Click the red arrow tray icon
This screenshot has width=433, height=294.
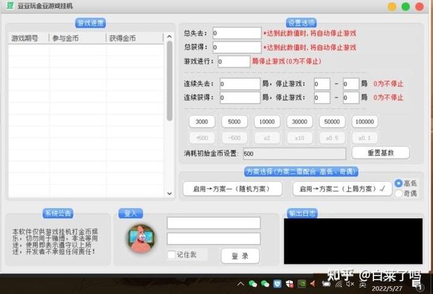point(313,283)
